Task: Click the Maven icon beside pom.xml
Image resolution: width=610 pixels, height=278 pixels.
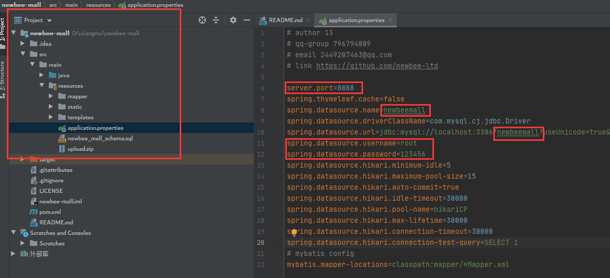Action: pyautogui.click(x=34, y=212)
